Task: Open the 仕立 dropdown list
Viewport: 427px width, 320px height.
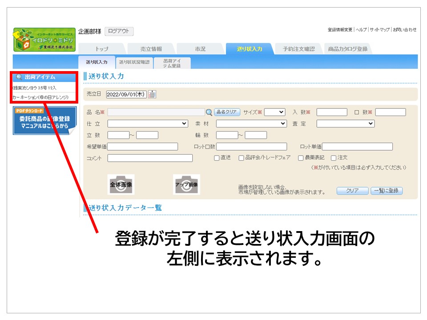Action: (148, 124)
